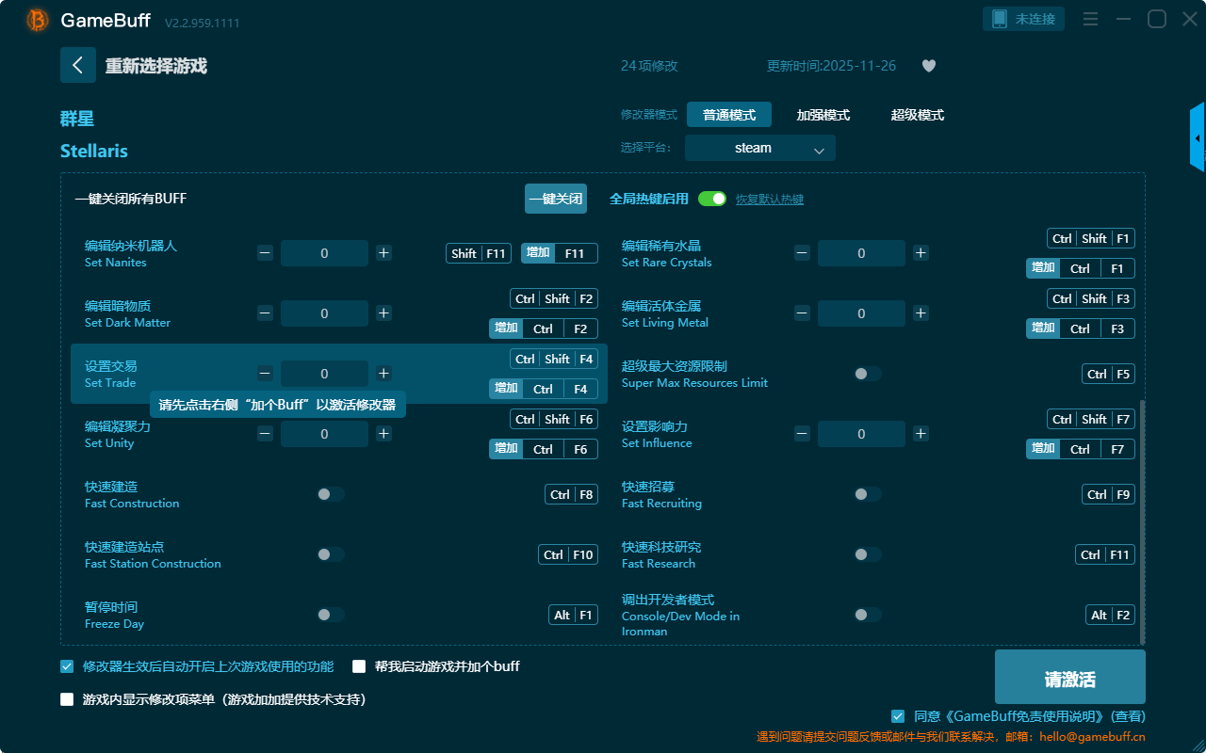Click the Set Unity value input field
Viewport: 1206px width, 753px height.
pyautogui.click(x=324, y=434)
